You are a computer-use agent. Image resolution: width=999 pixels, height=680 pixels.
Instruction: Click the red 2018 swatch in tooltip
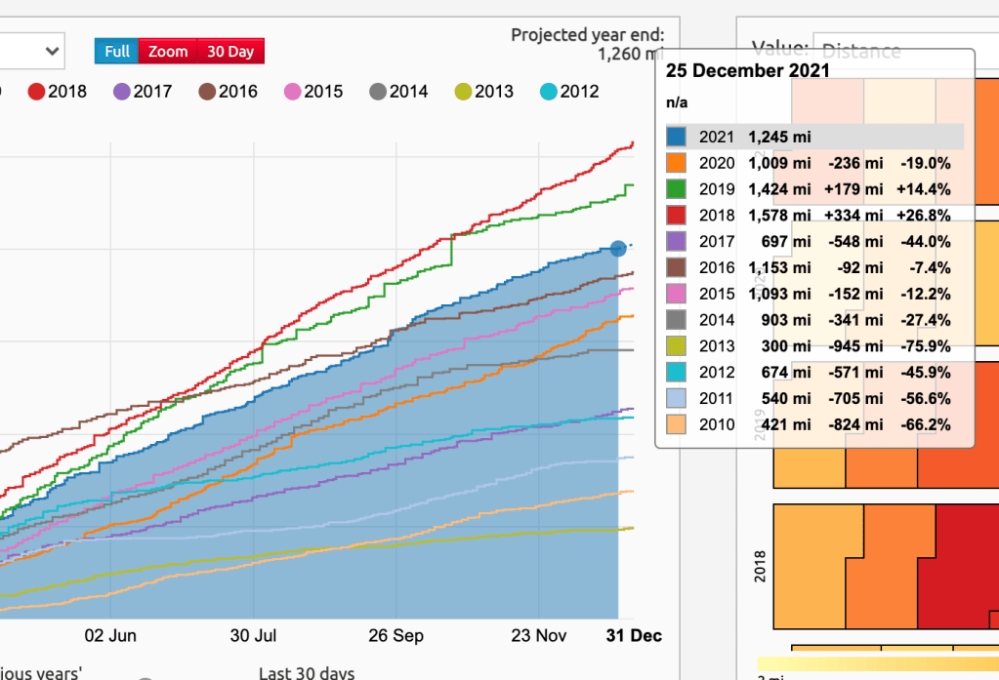(678, 216)
